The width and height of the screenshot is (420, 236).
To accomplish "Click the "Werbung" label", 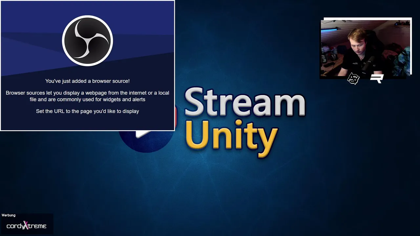I will point(9,215).
